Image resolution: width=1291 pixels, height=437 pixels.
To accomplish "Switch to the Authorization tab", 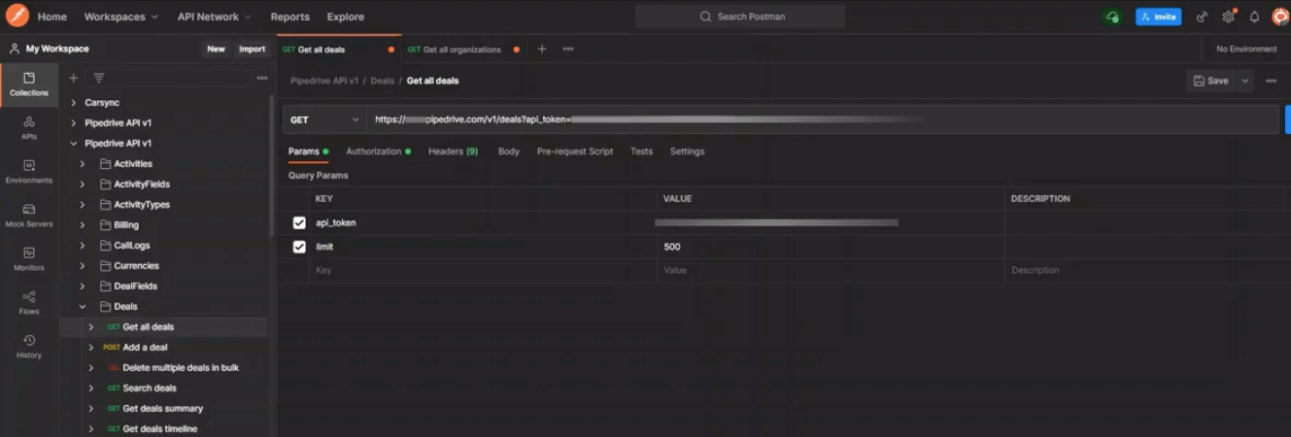I will point(378,151).
